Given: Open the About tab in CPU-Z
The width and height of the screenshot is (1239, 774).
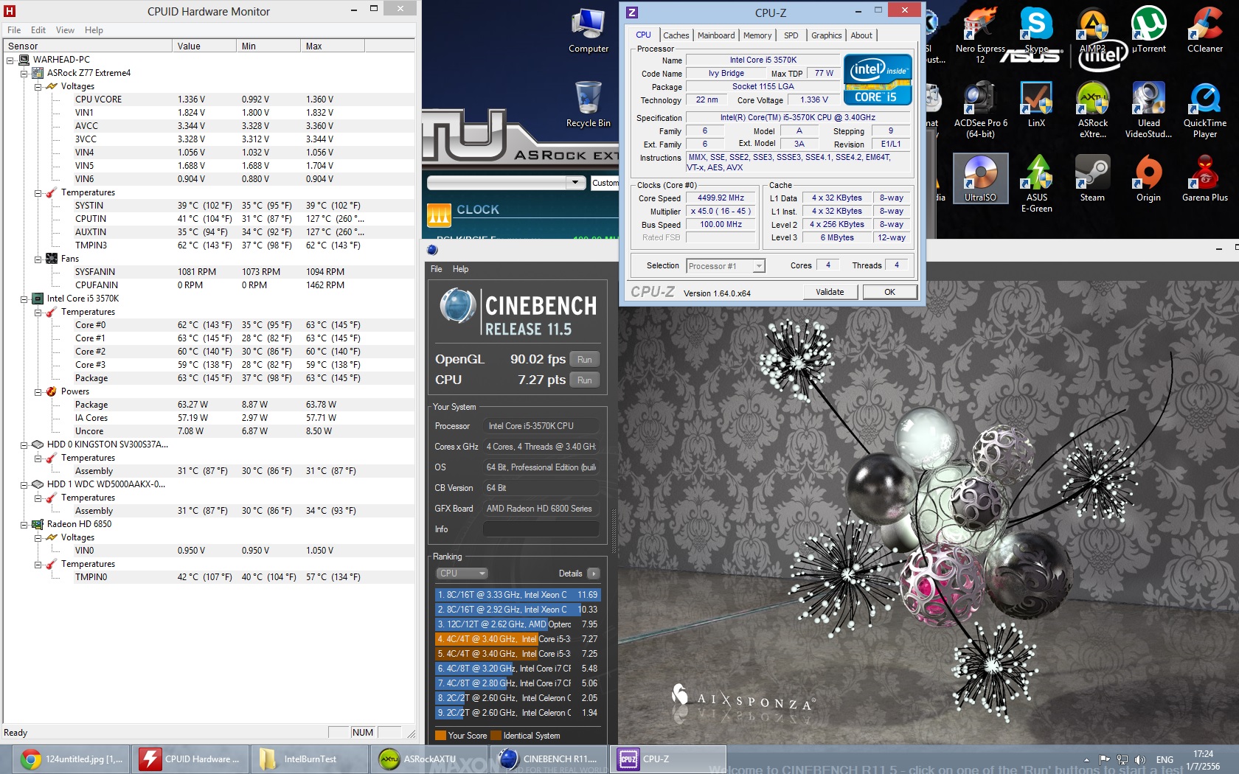Looking at the screenshot, I should 861,35.
